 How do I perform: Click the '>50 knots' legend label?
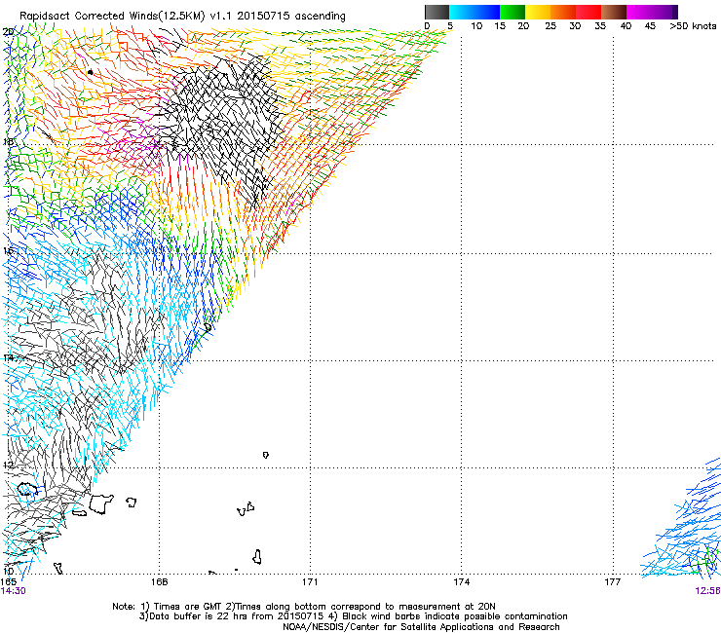pos(693,26)
